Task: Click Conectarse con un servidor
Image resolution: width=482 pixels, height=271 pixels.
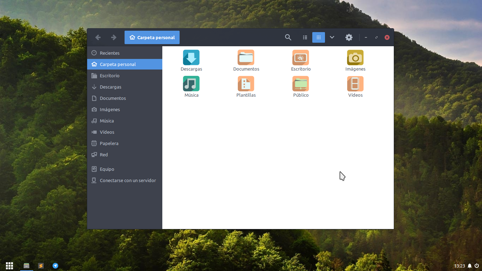Action: coord(125,180)
